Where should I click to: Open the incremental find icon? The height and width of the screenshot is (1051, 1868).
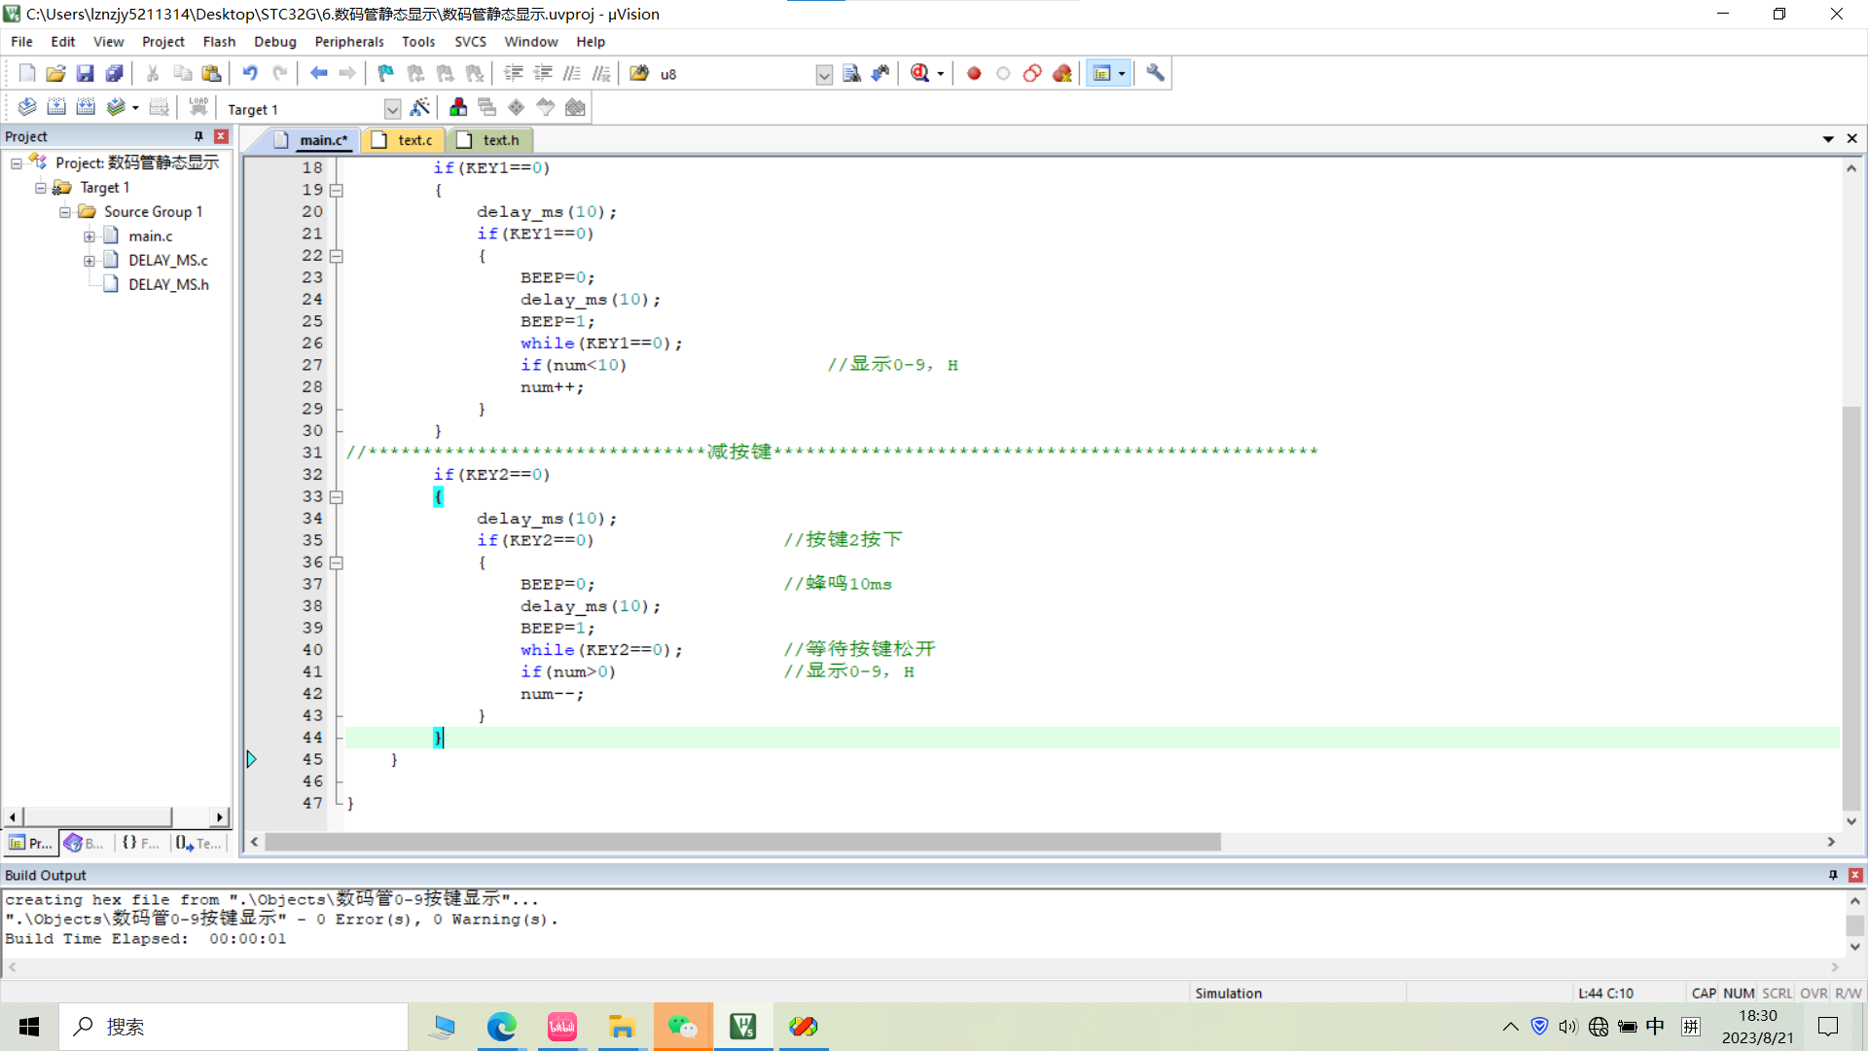tap(880, 74)
